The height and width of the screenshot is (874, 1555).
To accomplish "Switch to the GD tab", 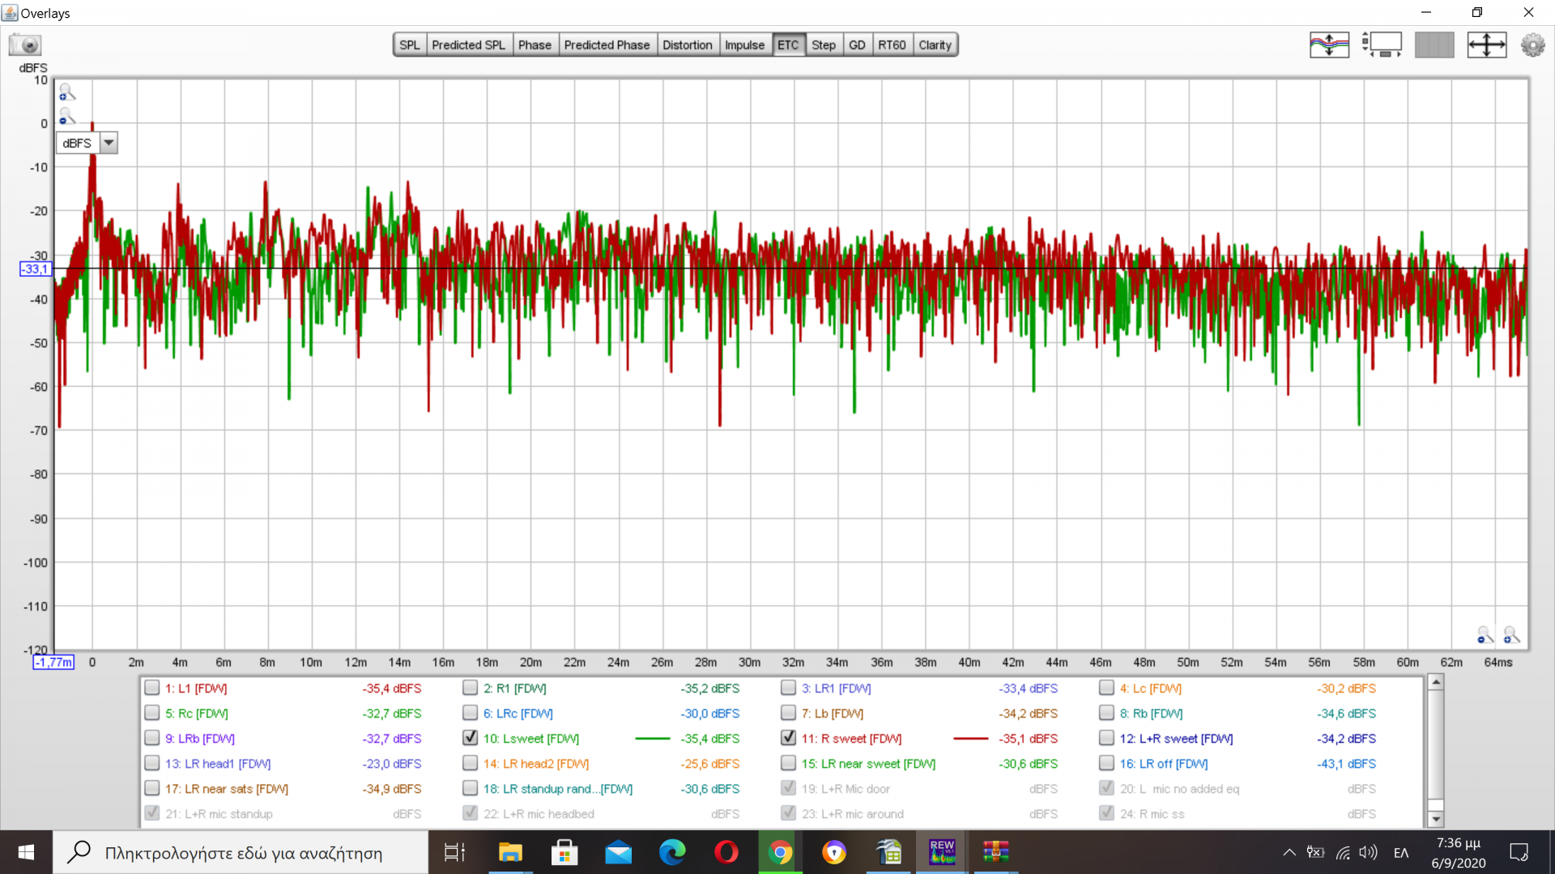I will pos(857,45).
